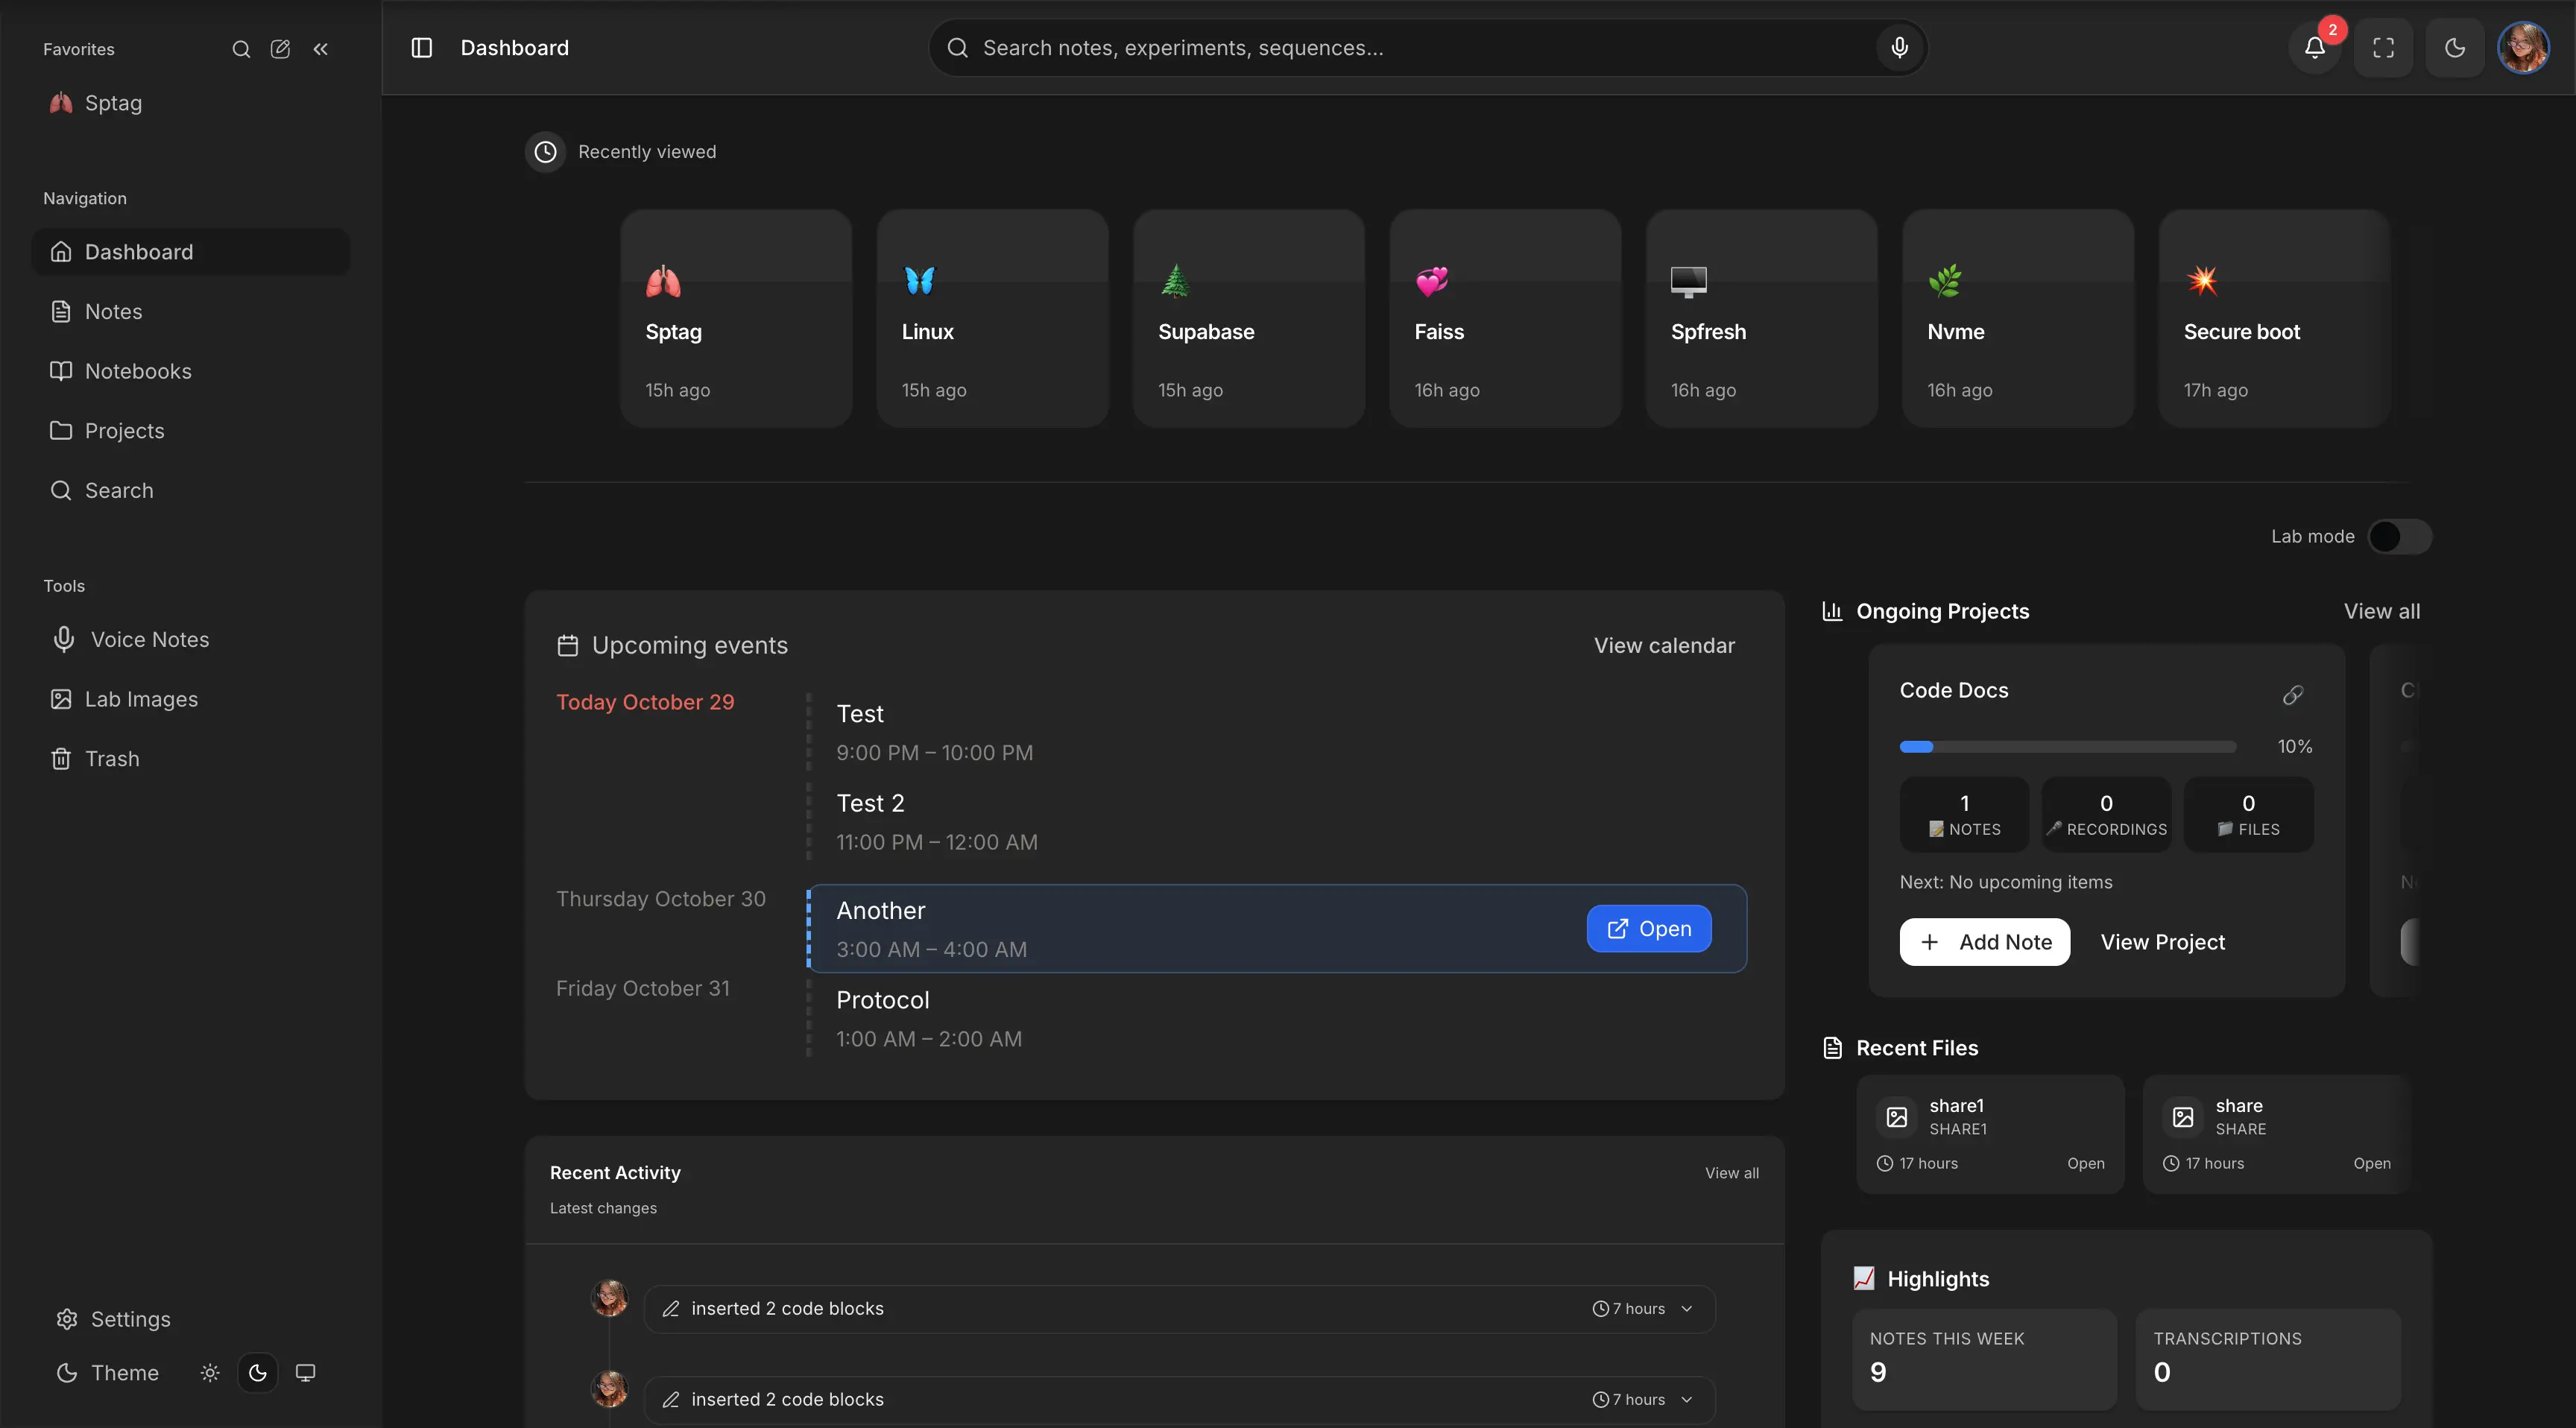Click the microphone icon in search bar
This screenshot has width=2576, height=1428.
click(1899, 48)
